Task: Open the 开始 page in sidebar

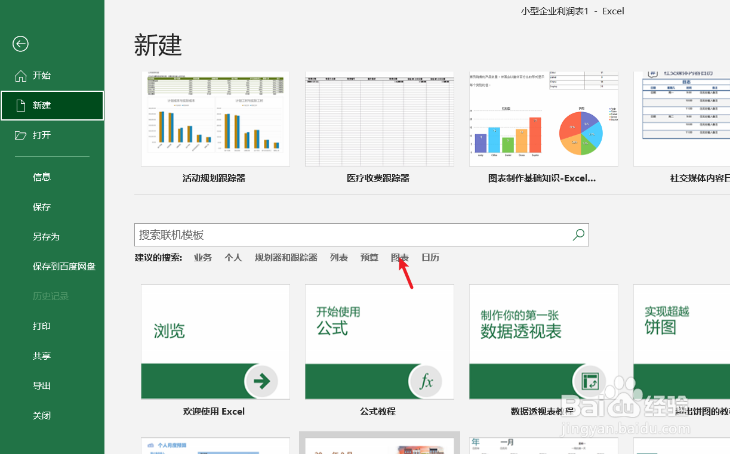Action: [x=53, y=76]
